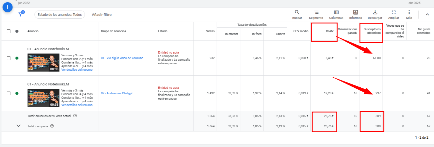Image resolution: width=434 pixels, height=147 pixels.
Task: Check the Vio algún video de YouTube row checkbox
Action: click(x=9, y=58)
